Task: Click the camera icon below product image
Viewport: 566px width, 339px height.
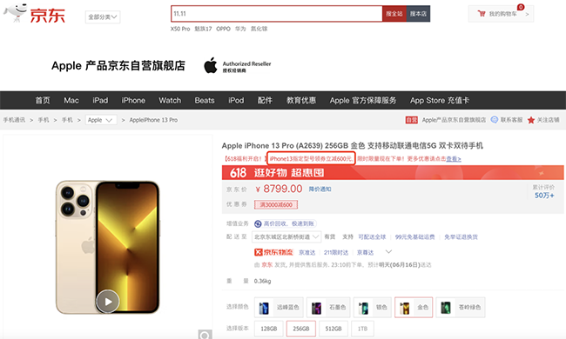Action: point(205,335)
